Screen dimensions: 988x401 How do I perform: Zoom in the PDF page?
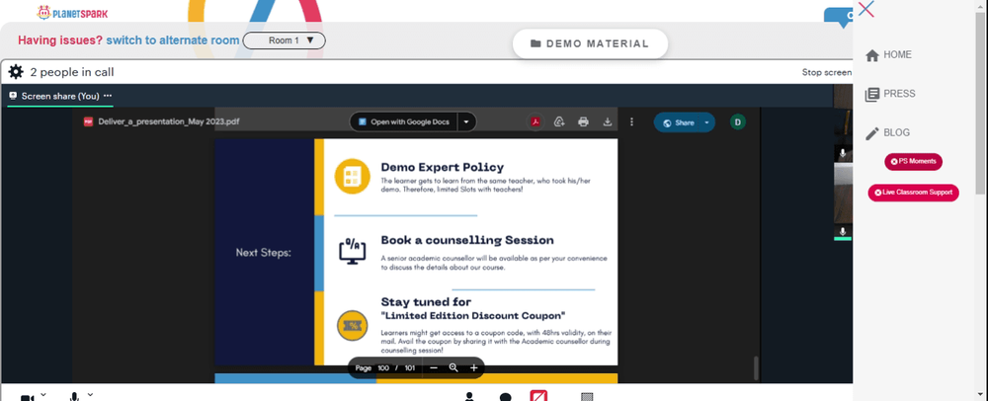pos(474,367)
